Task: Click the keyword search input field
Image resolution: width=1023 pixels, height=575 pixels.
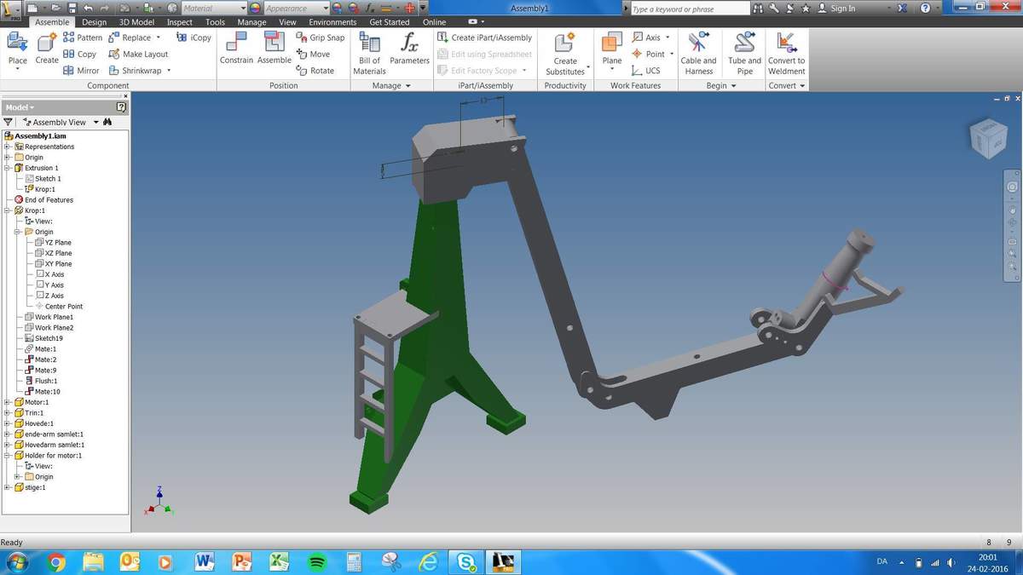Action: click(x=691, y=9)
